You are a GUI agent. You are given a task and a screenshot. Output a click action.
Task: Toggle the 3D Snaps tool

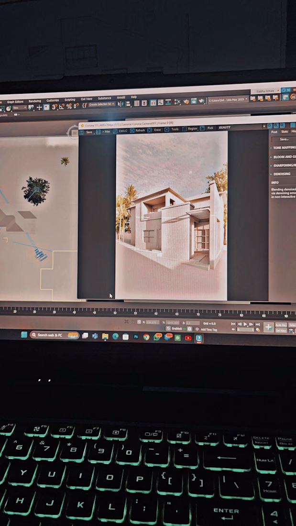[x=55, y=107]
